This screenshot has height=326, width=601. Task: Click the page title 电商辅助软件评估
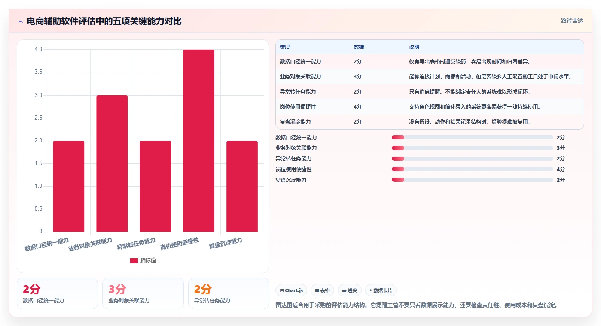pyautogui.click(x=104, y=21)
